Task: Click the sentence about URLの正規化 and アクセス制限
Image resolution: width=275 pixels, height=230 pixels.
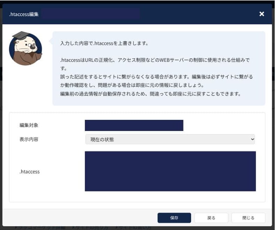Action: (155, 60)
